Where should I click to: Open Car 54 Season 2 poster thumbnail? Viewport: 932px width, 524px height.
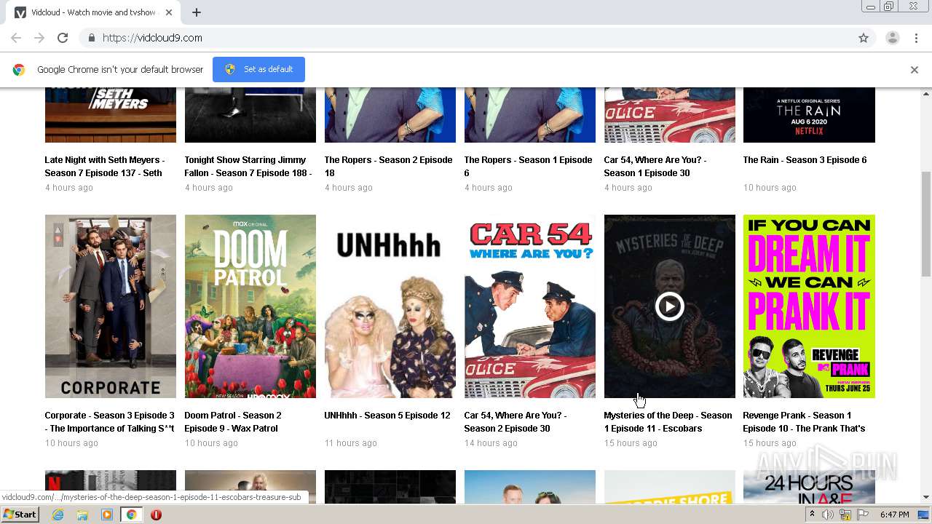tap(530, 306)
